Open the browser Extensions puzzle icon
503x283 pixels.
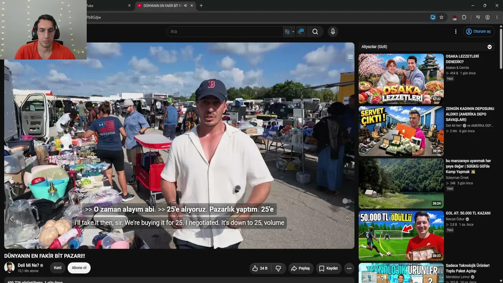pyautogui.click(x=464, y=17)
